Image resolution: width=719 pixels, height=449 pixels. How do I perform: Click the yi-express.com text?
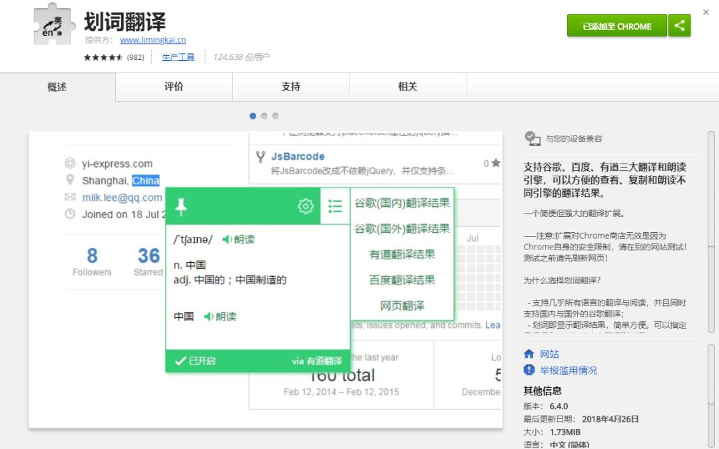click(117, 164)
